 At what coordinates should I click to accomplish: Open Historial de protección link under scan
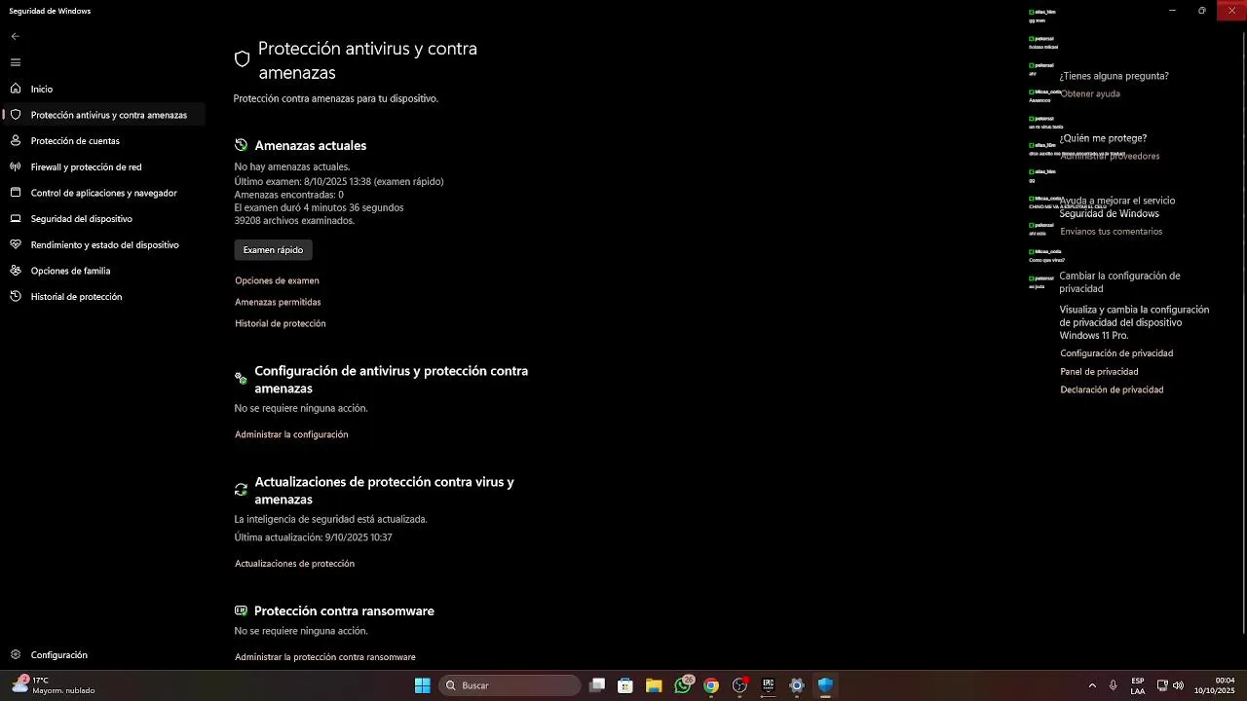(280, 323)
